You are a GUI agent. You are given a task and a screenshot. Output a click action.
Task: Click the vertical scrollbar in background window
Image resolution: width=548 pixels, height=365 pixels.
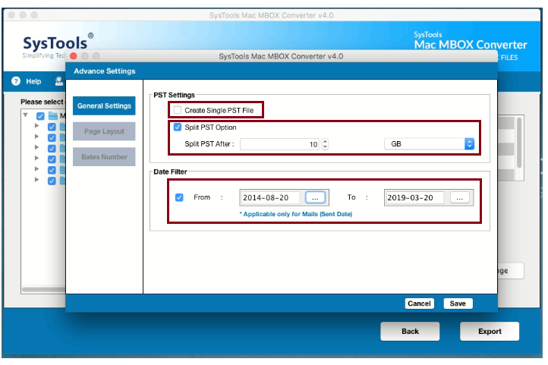(x=519, y=143)
